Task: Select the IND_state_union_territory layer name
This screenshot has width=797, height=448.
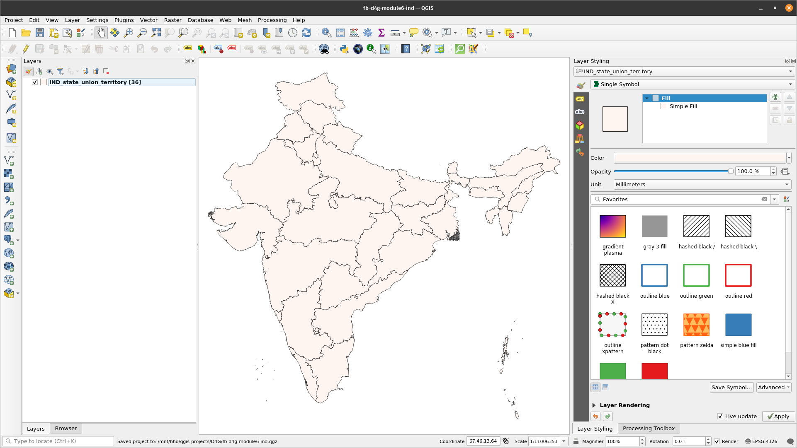Action: [x=95, y=82]
